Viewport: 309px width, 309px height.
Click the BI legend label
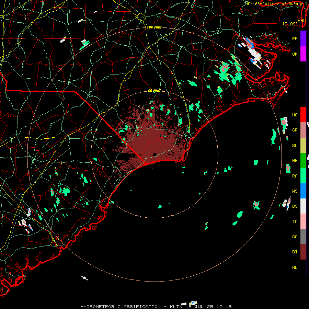click(295, 252)
